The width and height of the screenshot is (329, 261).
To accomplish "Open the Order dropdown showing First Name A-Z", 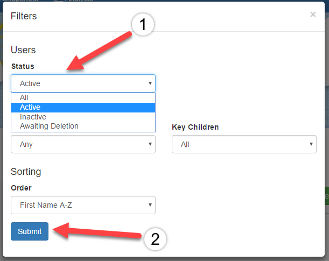I will tap(83, 205).
